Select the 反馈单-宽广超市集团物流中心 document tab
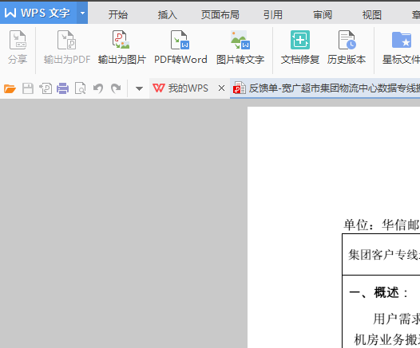This screenshot has height=348, width=420. click(x=325, y=88)
